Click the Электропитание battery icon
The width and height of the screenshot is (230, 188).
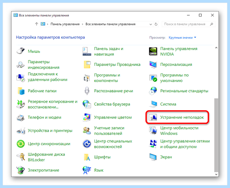(x=21, y=170)
